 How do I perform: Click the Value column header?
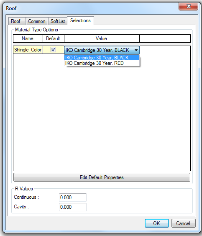102,38
